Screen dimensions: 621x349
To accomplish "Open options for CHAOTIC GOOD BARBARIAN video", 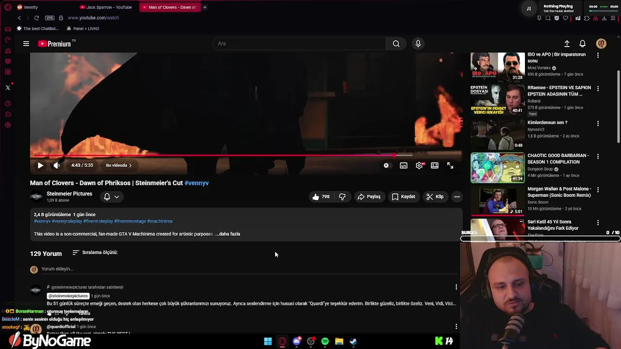I will click(598, 157).
